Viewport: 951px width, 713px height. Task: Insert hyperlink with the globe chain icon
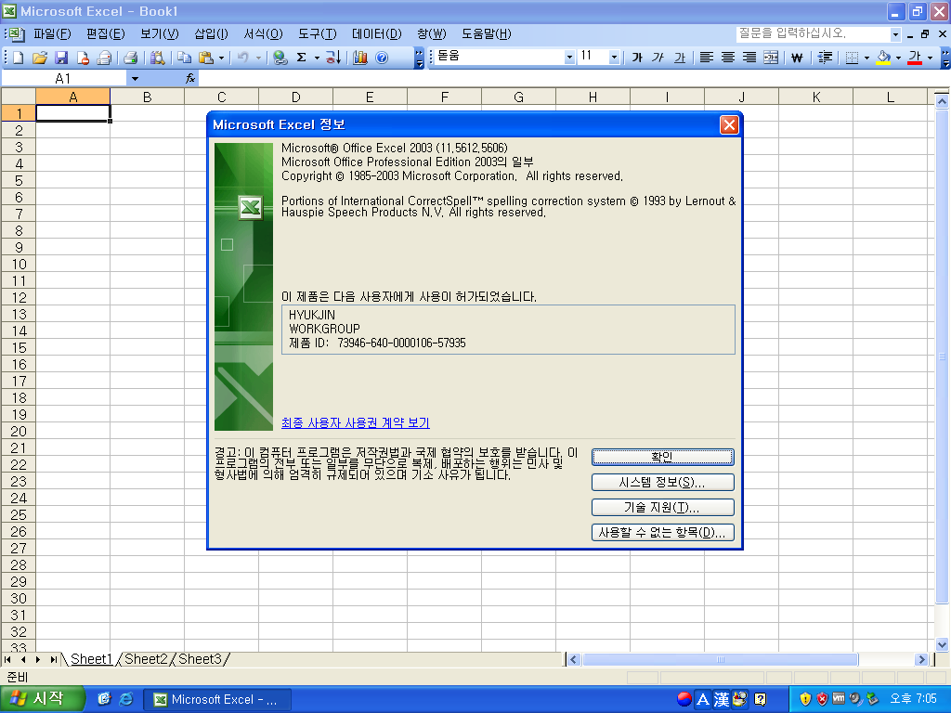280,58
